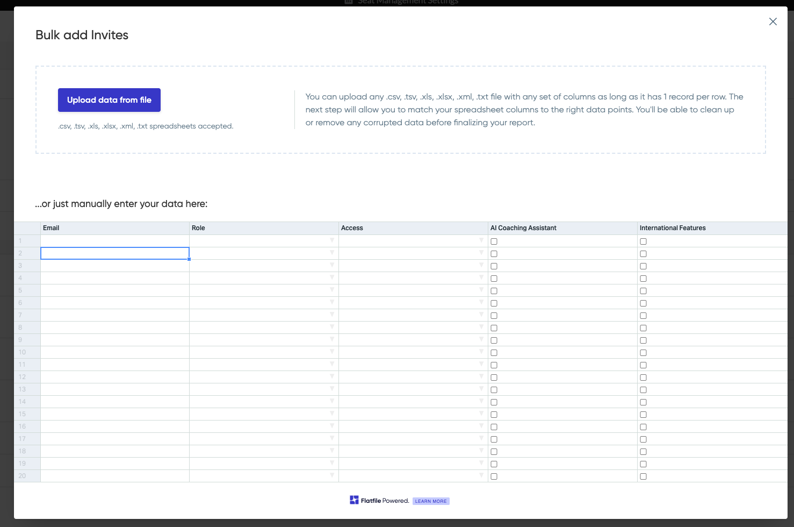Enable International Features for row 3
794x527 pixels.
tap(643, 266)
